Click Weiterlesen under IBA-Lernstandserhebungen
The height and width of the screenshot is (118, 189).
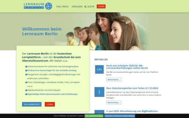[x=114, y=80]
